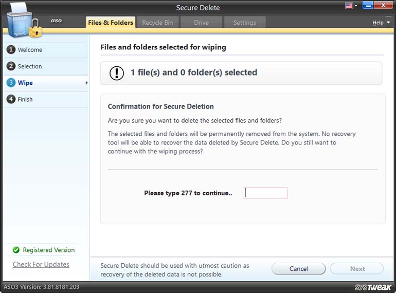Click the Registered Version label
This screenshot has height=293, width=396.
coord(49,250)
